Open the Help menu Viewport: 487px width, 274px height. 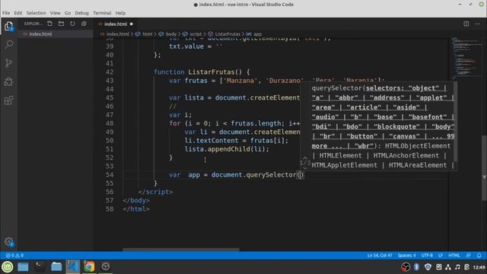tap(120, 13)
